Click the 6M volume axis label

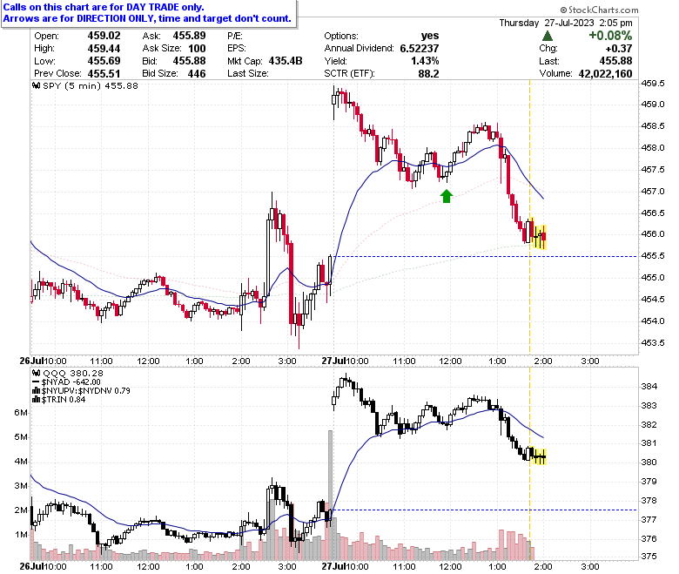(21, 412)
